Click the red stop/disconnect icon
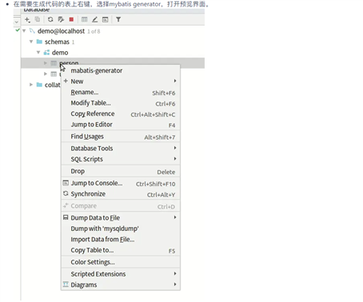 tap(71, 19)
